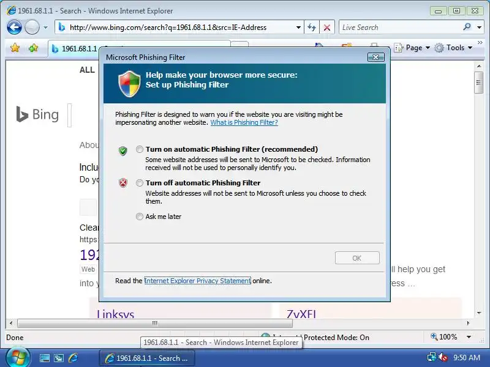Open the recent pages dropdown arrow
The height and width of the screenshot is (367, 490).
coord(45,28)
